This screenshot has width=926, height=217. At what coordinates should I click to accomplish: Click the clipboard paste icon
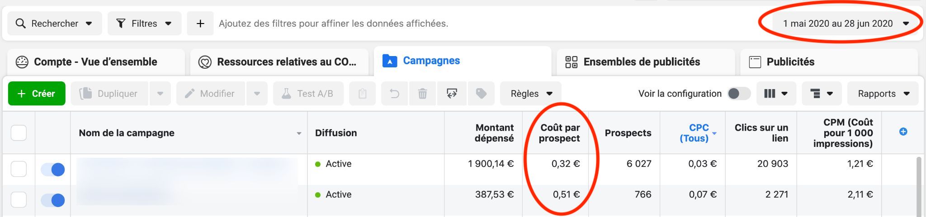pyautogui.click(x=362, y=94)
